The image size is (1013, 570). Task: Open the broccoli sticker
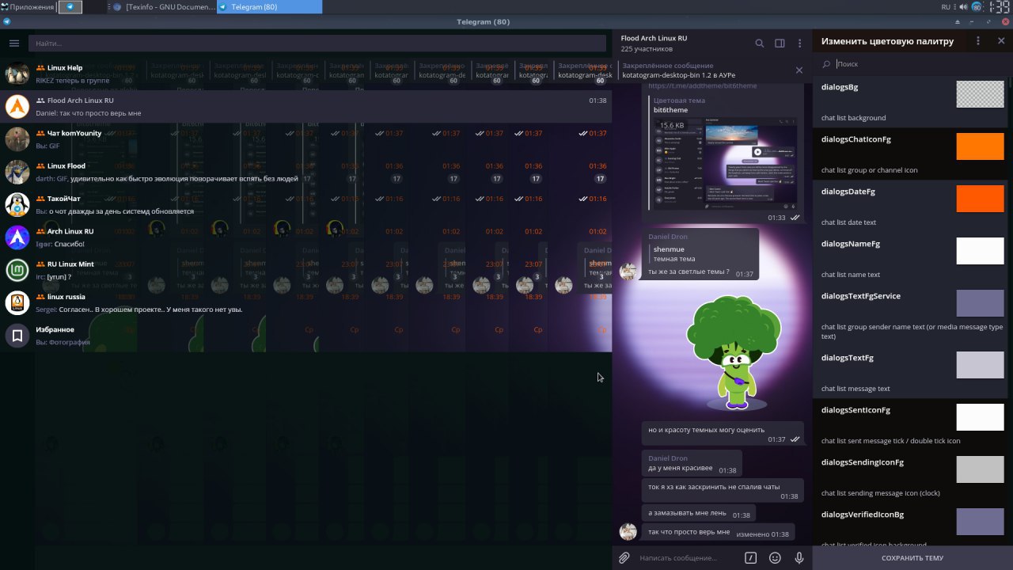click(x=734, y=351)
